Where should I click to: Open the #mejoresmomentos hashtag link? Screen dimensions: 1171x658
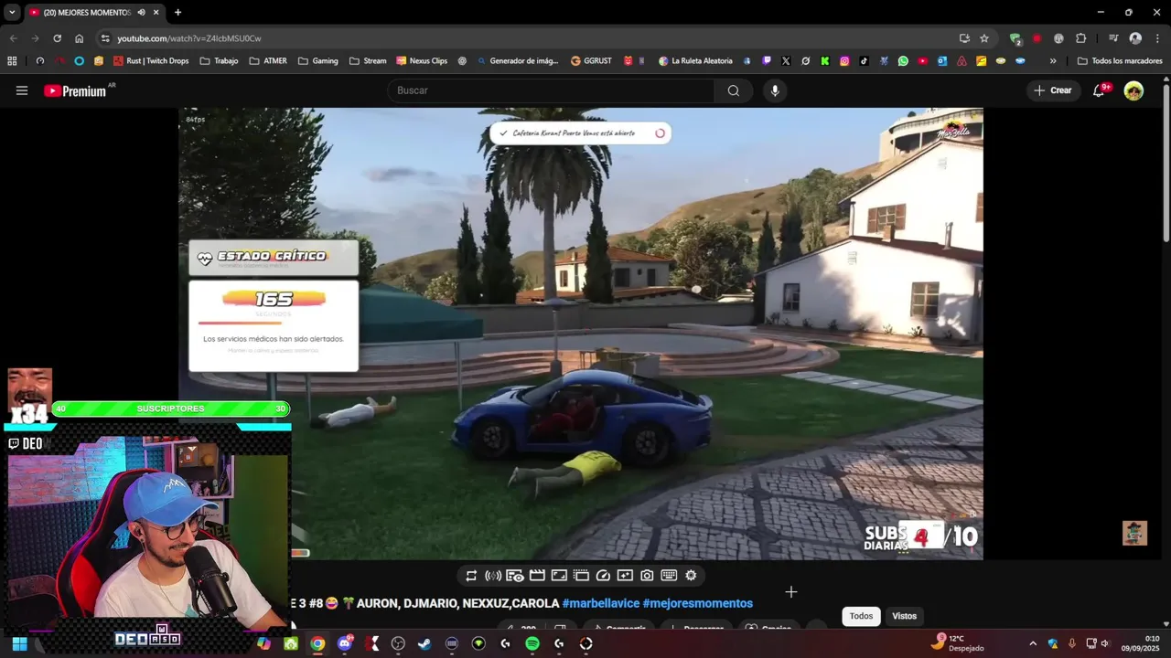[x=698, y=603]
